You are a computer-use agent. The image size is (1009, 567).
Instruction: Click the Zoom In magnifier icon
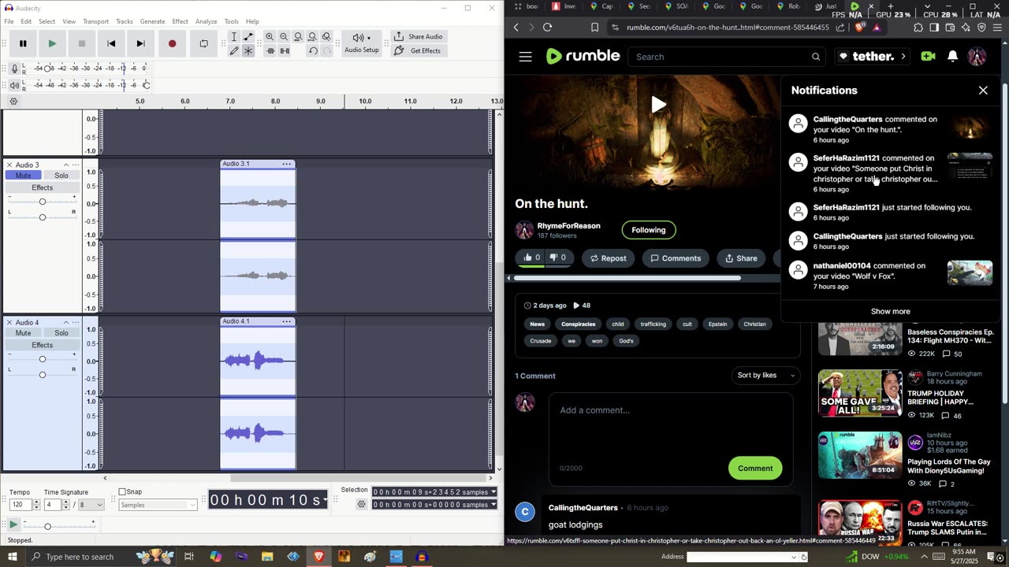[270, 37]
